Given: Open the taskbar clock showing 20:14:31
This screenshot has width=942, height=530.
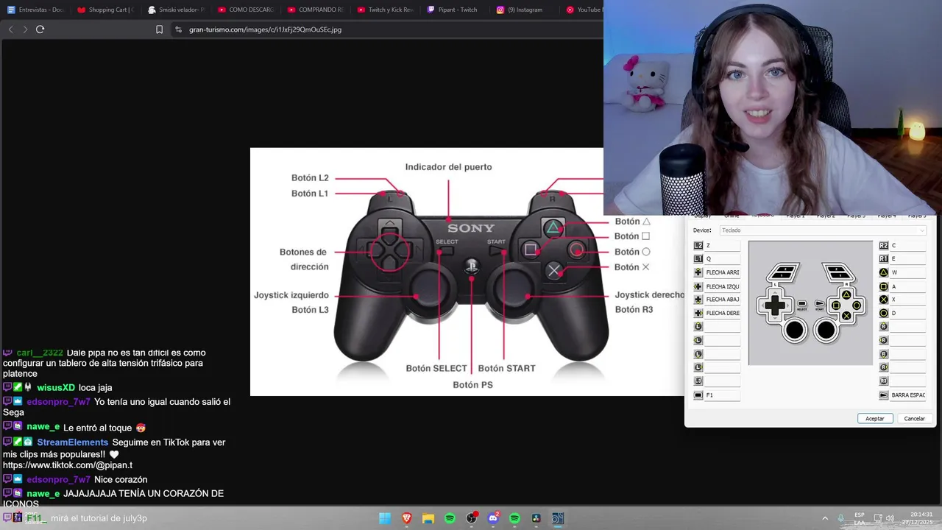Looking at the screenshot, I should click(x=916, y=518).
